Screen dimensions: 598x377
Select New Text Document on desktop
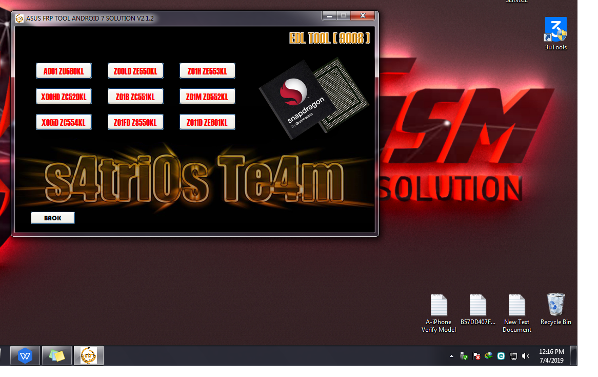tap(517, 314)
